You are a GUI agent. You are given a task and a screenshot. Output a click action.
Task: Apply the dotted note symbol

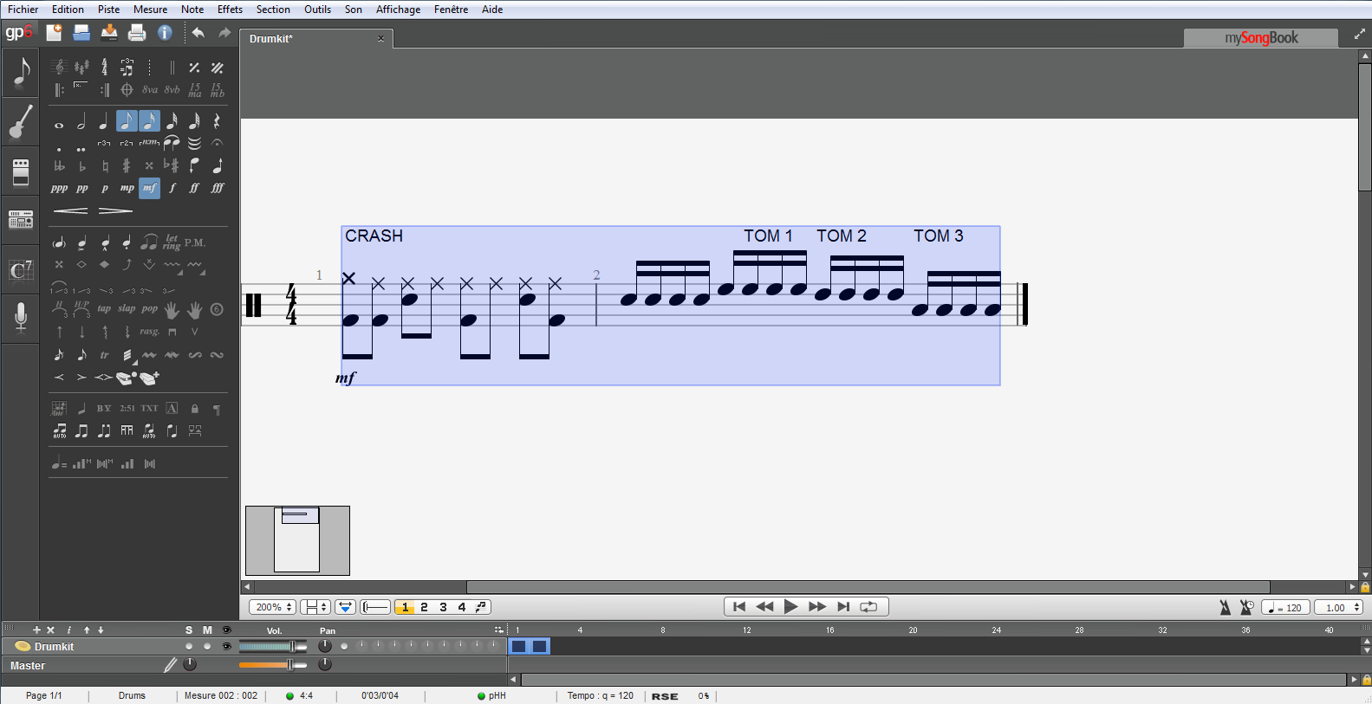pyautogui.click(x=59, y=149)
